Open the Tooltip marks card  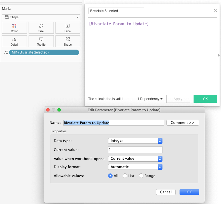41,41
